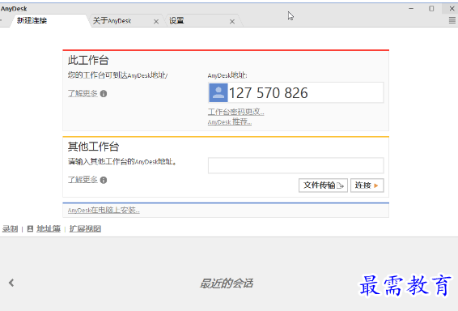Click the blue user avatar icon
Screen dimensions: 458x311
218,92
